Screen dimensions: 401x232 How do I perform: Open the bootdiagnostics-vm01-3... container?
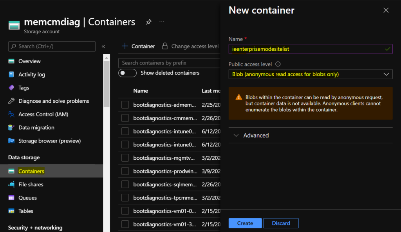point(164,224)
